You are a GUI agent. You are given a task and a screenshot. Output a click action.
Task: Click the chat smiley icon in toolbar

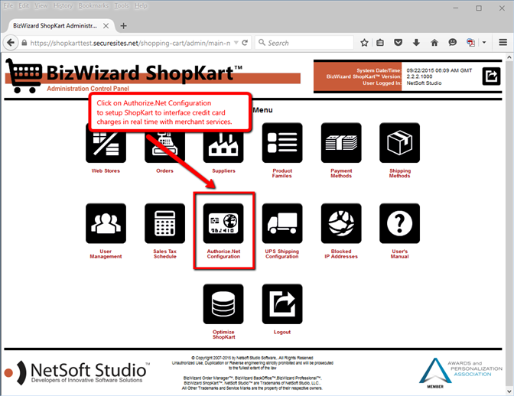click(452, 43)
